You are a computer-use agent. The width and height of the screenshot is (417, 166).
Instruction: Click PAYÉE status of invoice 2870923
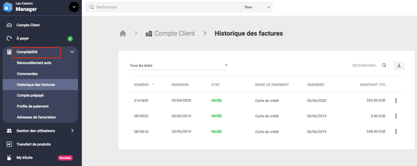(x=217, y=116)
